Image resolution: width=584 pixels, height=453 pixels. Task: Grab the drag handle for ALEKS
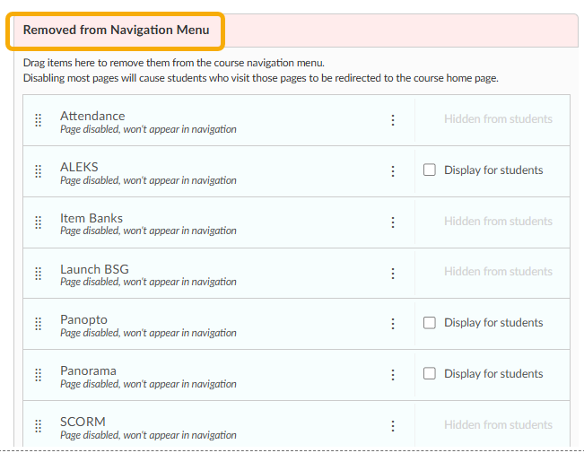38,171
